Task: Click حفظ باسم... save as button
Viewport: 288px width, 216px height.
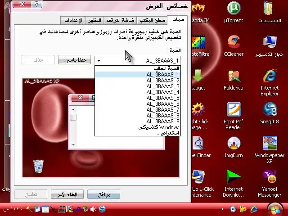Action: tap(74, 60)
